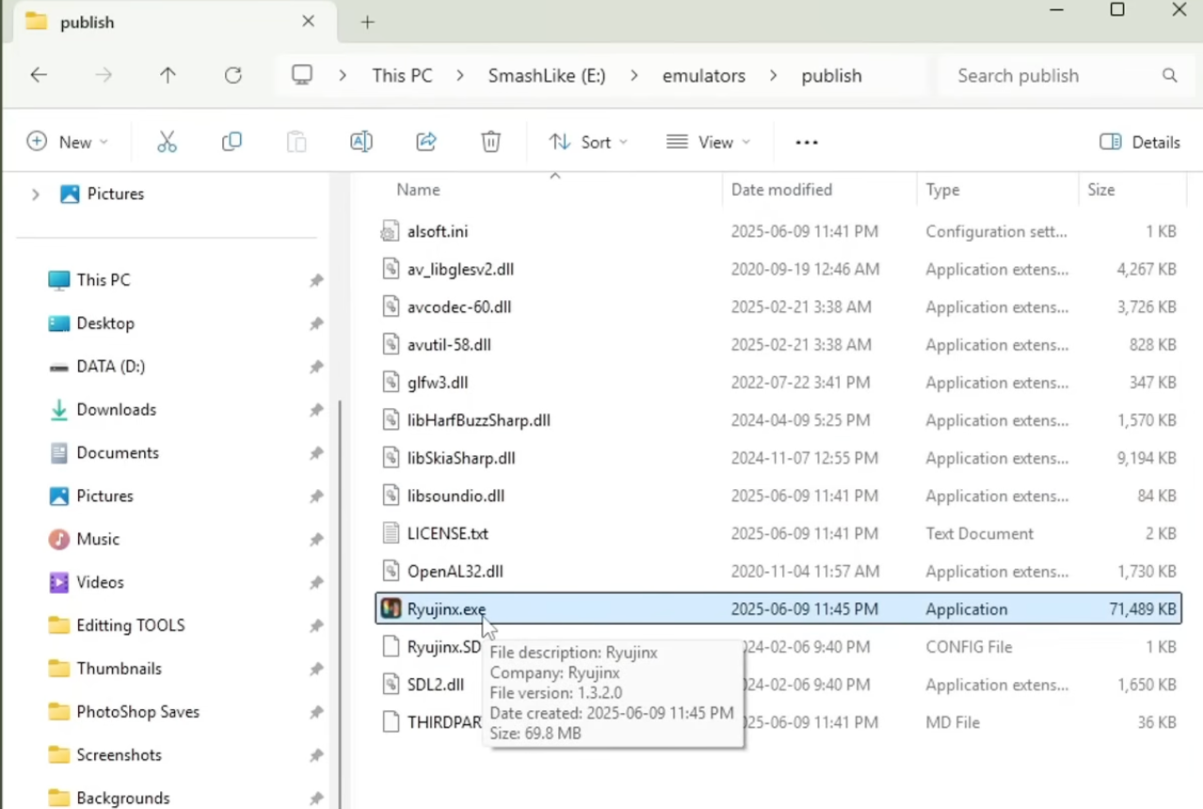Unpin Desktop using its pin icon
The height and width of the screenshot is (809, 1203).
pos(316,324)
